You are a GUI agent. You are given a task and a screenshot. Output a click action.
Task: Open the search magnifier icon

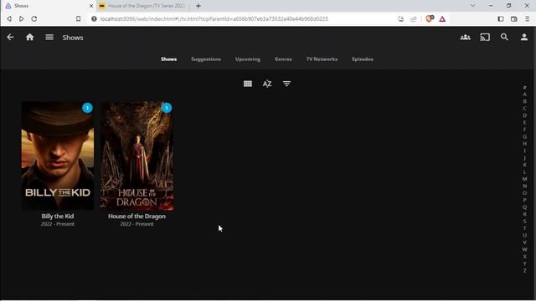click(x=504, y=37)
